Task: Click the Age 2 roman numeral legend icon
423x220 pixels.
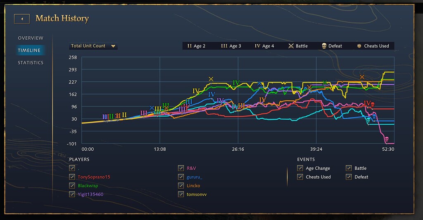Action: point(190,46)
